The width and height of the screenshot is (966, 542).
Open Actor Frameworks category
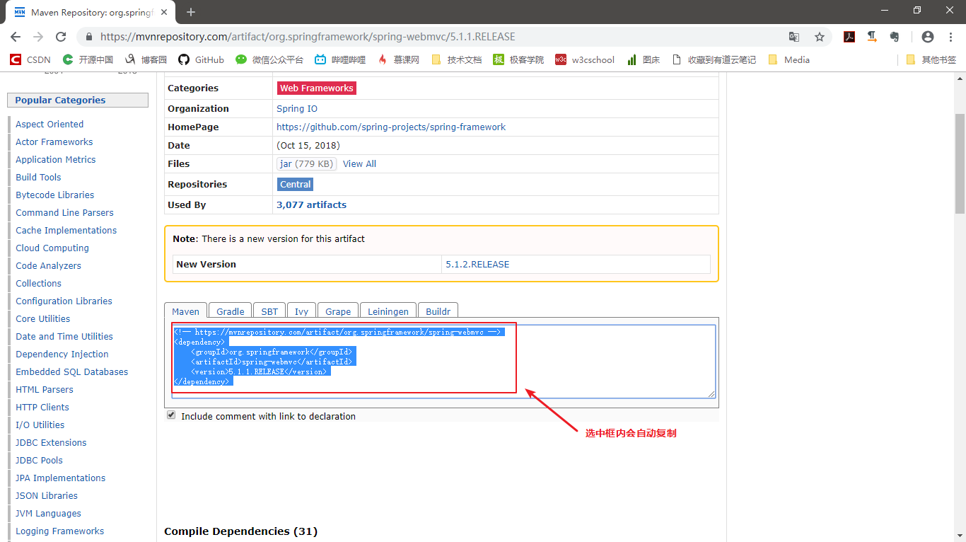[54, 142]
